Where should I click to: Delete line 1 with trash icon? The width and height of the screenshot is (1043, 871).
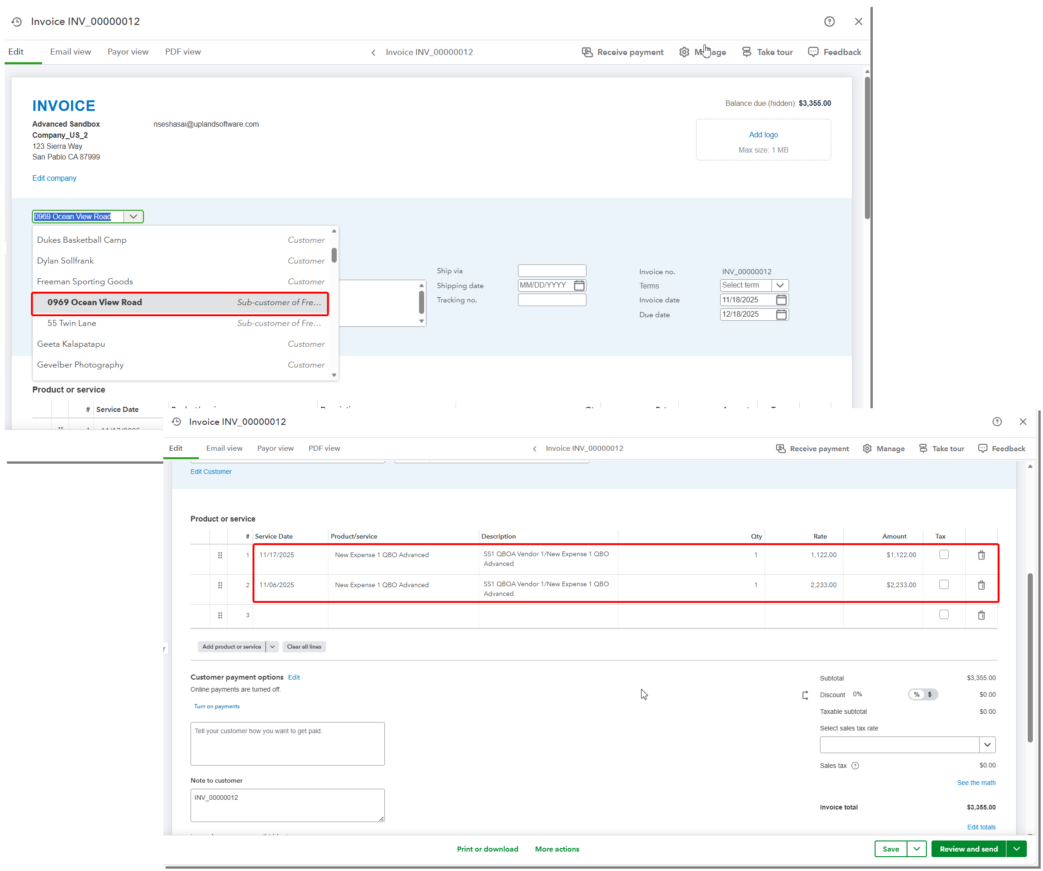tap(981, 555)
